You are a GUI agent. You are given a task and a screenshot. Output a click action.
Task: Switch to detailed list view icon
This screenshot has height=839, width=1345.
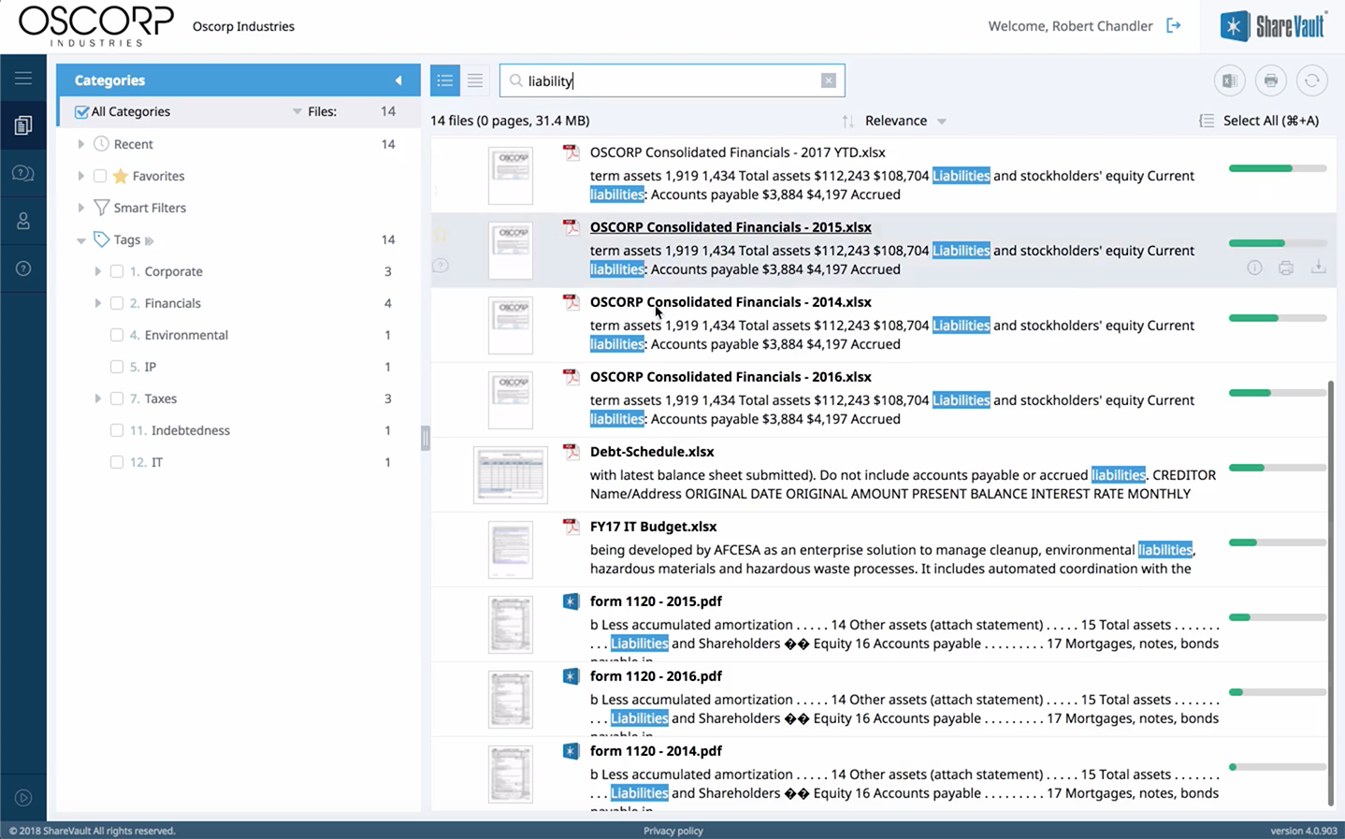445,80
